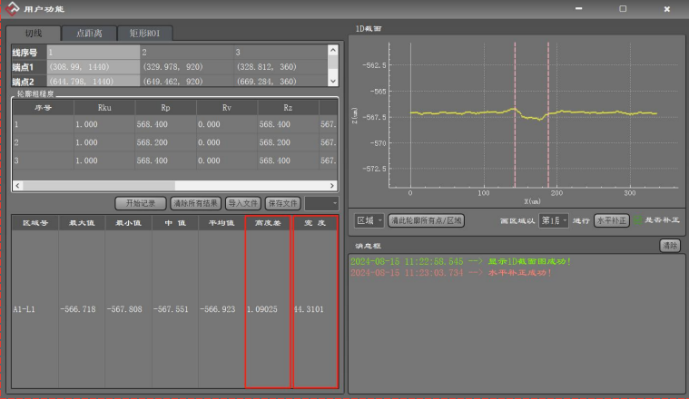Expand the 第1段 region selector dropdown
The height and width of the screenshot is (399, 689).
(554, 220)
